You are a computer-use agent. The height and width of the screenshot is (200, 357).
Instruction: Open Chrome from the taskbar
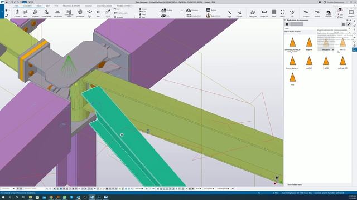point(51,197)
